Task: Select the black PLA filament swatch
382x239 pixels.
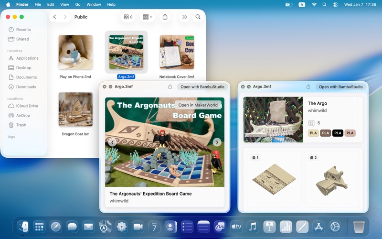Action: (x=338, y=133)
